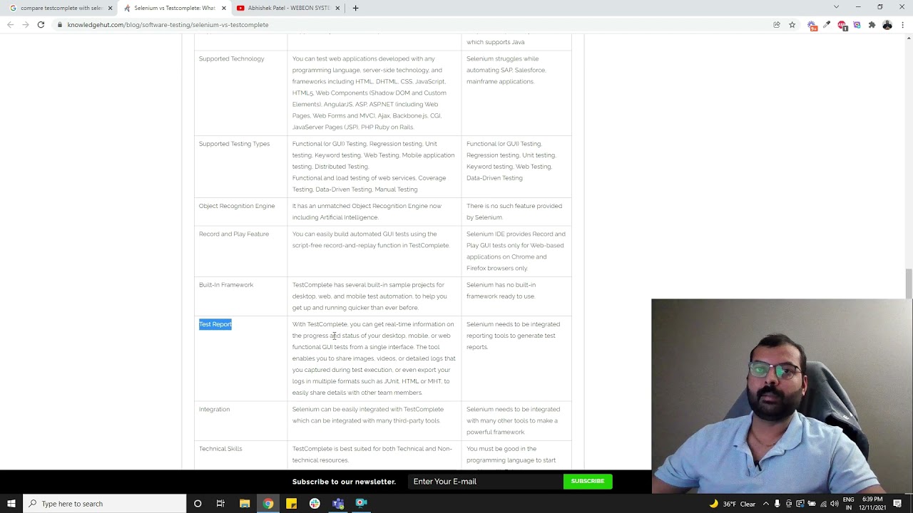Open the red extension with badge 1
The width and height of the screenshot is (913, 513).
842,25
